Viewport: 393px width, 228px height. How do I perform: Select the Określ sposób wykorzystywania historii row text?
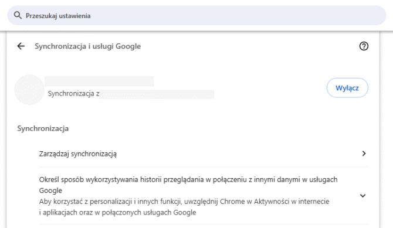188,185
